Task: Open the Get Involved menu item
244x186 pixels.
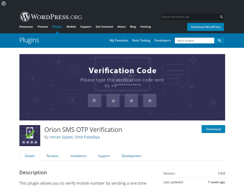Action: tap(104, 26)
